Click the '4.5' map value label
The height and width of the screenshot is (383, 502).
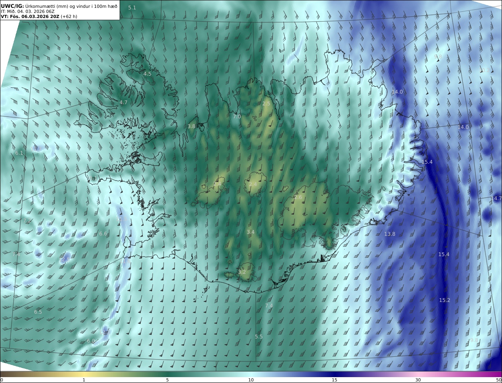pyautogui.click(x=147, y=74)
